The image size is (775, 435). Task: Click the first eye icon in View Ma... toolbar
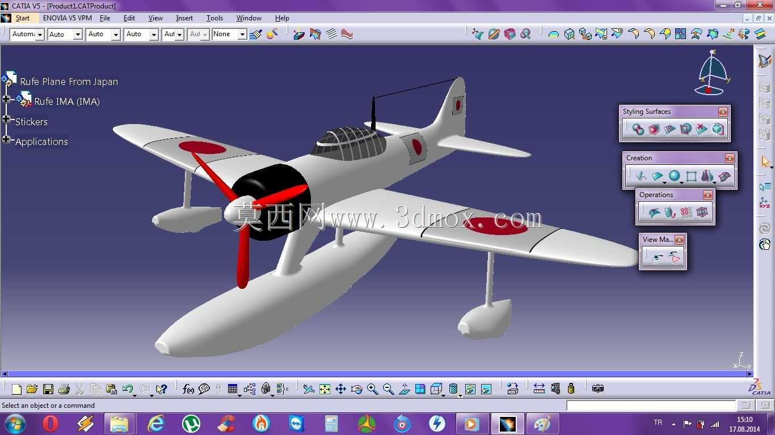[658, 258]
